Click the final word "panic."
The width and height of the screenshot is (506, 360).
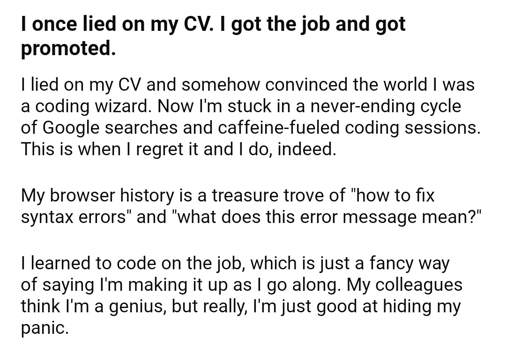(45, 328)
